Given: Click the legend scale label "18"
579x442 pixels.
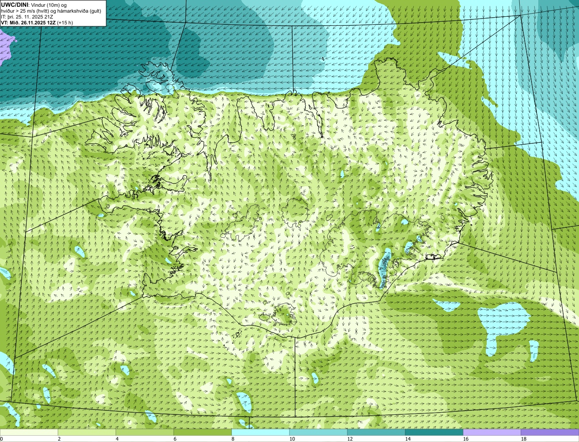Looking at the screenshot, I should [x=524, y=439].
